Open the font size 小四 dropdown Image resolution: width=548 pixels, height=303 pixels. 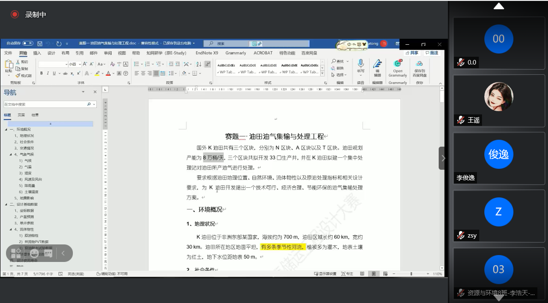(x=80, y=64)
